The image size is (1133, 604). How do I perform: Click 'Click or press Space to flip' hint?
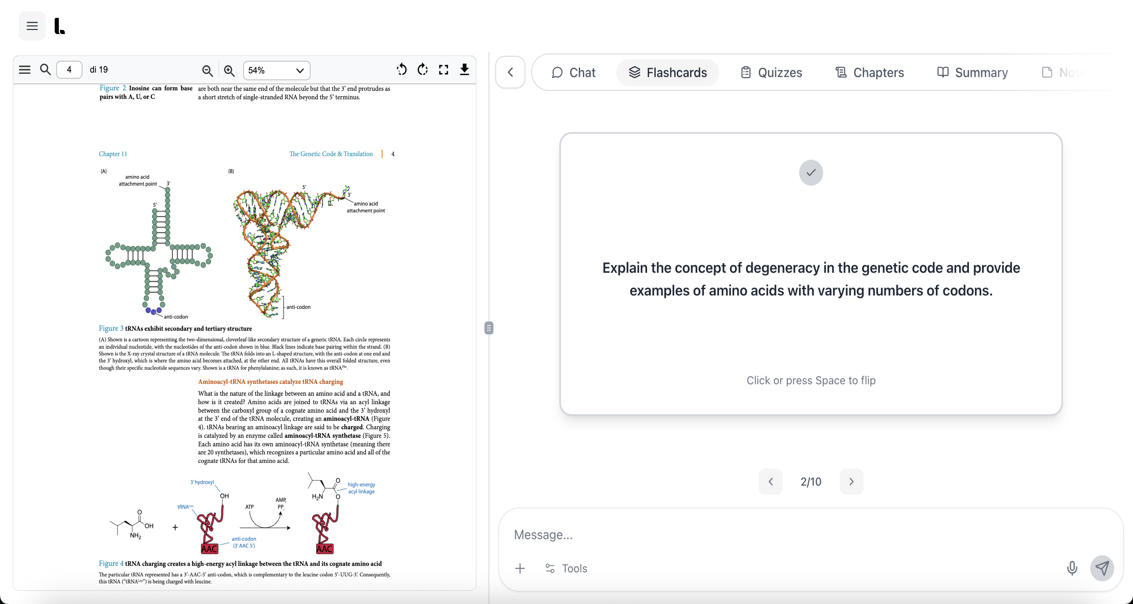[x=811, y=380]
